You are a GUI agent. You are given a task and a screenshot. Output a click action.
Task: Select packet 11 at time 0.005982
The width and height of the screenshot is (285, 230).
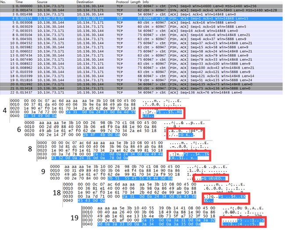(141, 47)
